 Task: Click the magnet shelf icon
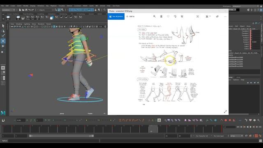click(x=23, y=18)
